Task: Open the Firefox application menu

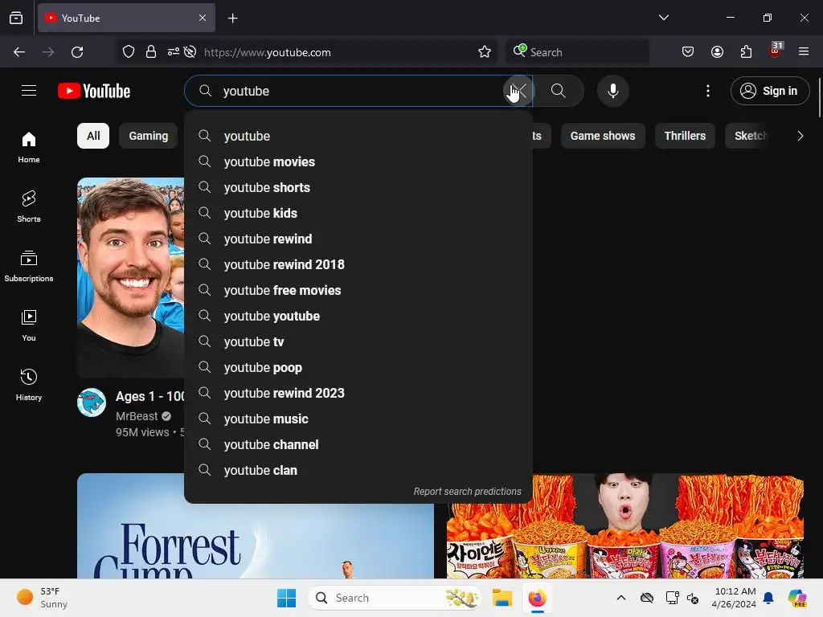Action: (804, 52)
